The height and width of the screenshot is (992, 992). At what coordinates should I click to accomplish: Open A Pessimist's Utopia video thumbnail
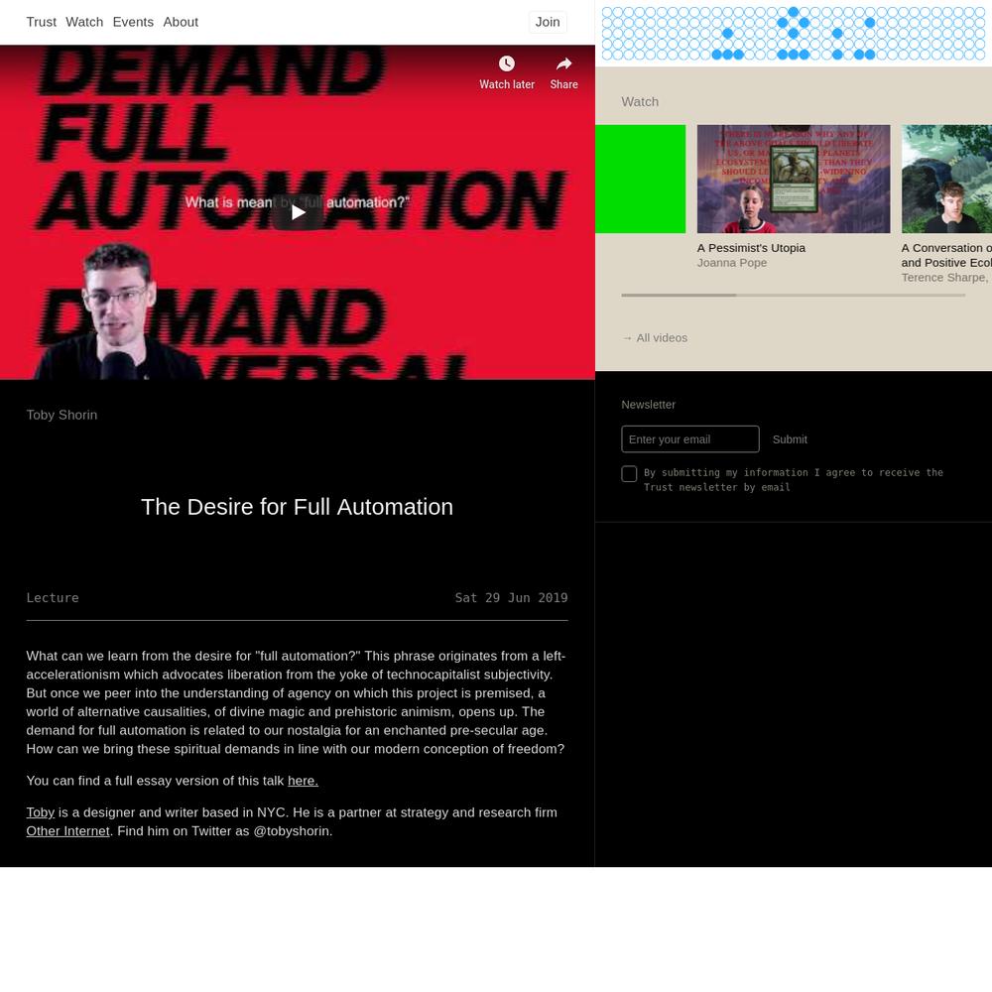tap(793, 179)
